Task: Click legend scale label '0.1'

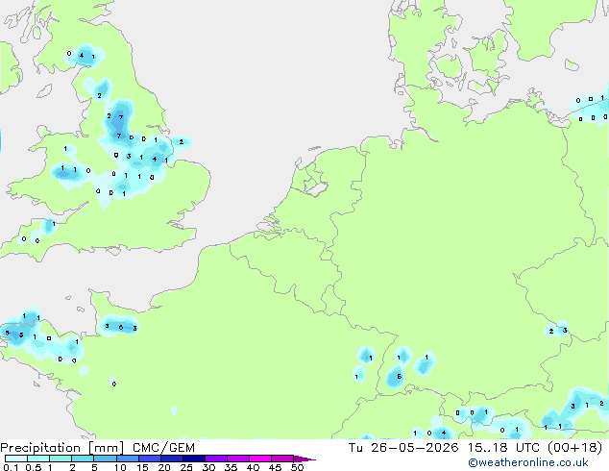Action: click(x=11, y=467)
